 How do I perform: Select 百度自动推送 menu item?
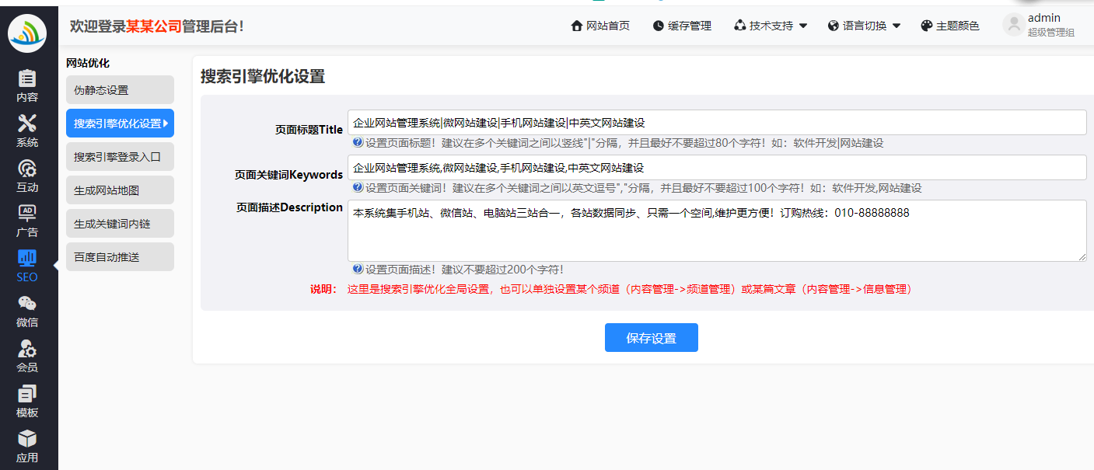tap(120, 257)
